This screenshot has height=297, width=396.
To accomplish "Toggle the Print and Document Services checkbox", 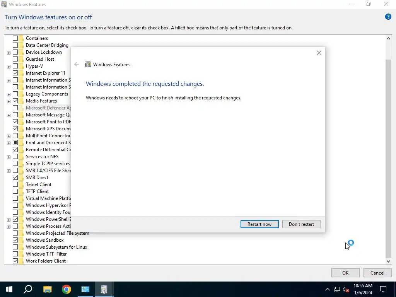I will point(15,143).
